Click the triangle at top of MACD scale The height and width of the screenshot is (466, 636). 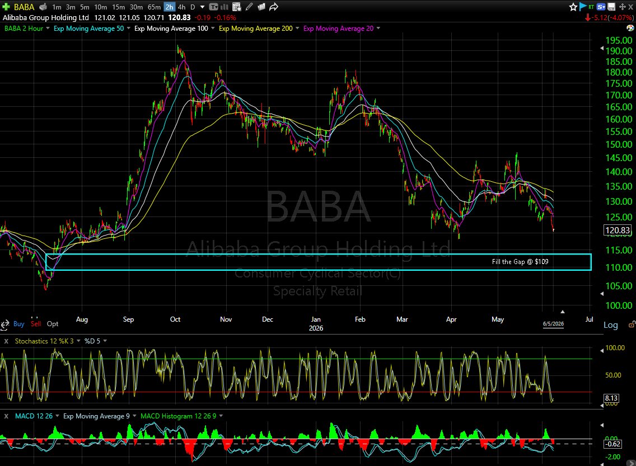click(x=602, y=425)
